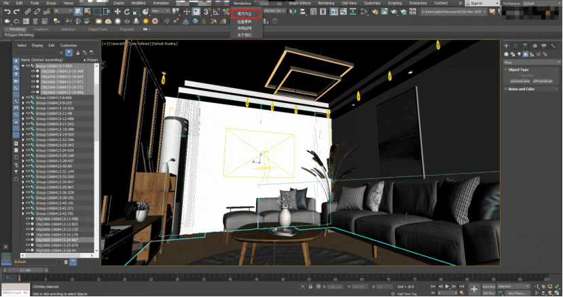
Task: Open the Rendering menu
Action: click(326, 3)
